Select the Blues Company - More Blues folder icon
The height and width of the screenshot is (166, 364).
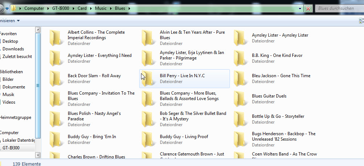click(149, 99)
